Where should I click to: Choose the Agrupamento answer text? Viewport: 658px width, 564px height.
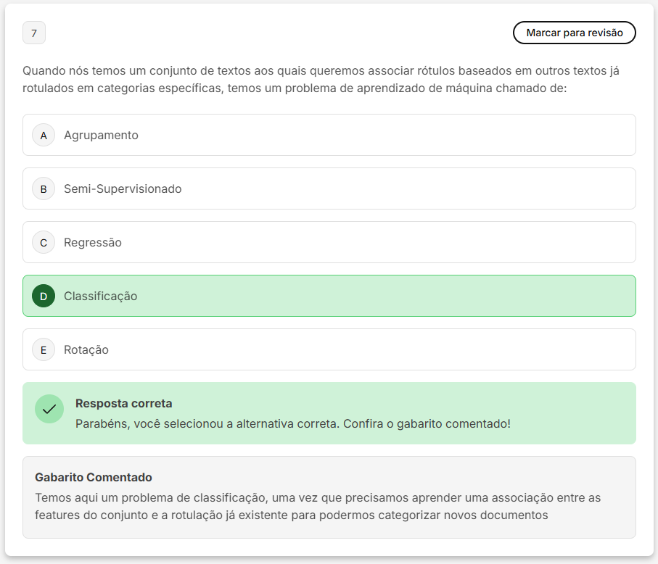pos(101,135)
